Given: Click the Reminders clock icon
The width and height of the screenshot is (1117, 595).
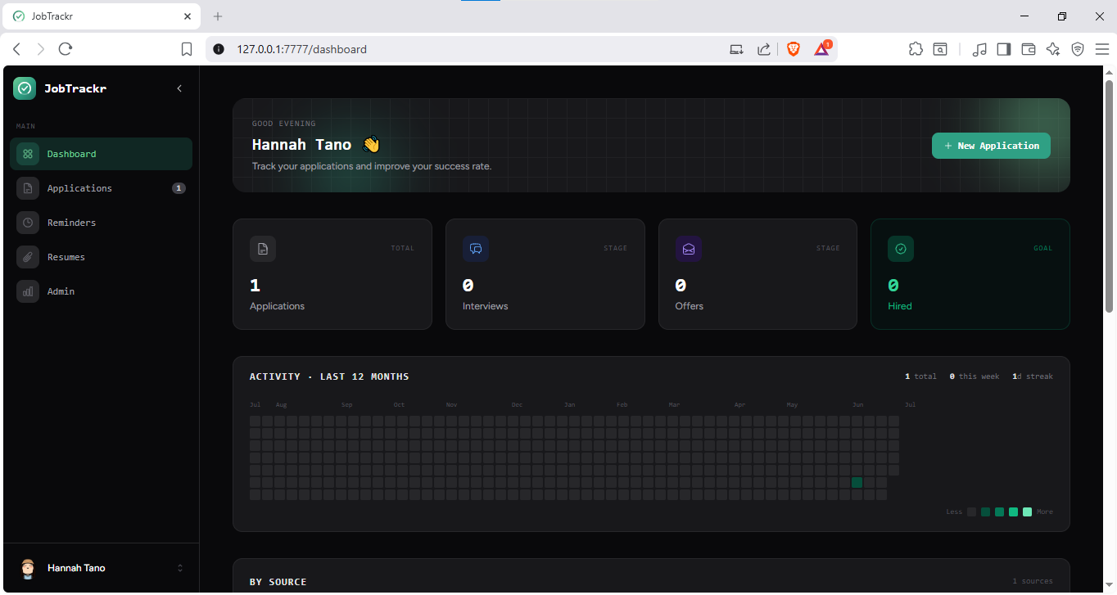Looking at the screenshot, I should [28, 223].
